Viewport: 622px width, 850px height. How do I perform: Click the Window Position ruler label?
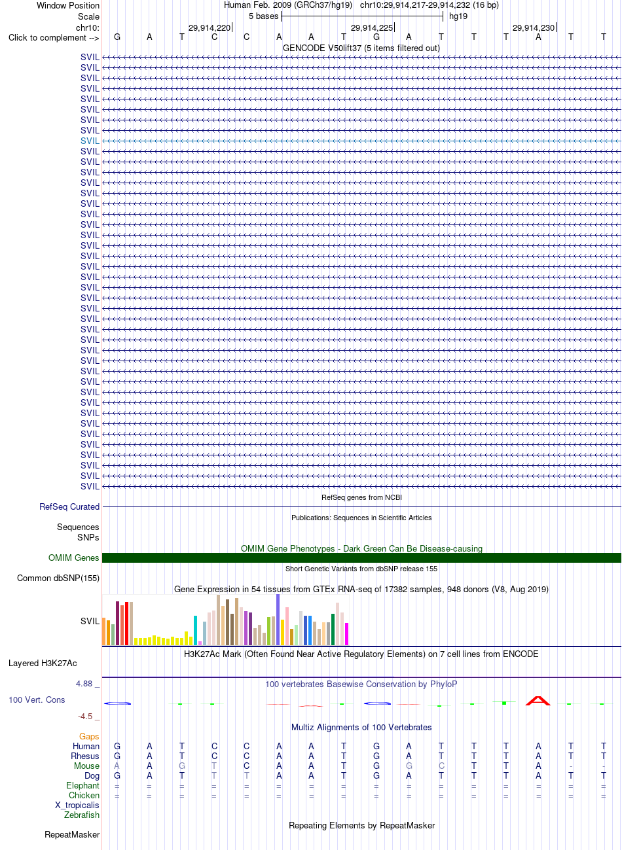pos(68,5)
